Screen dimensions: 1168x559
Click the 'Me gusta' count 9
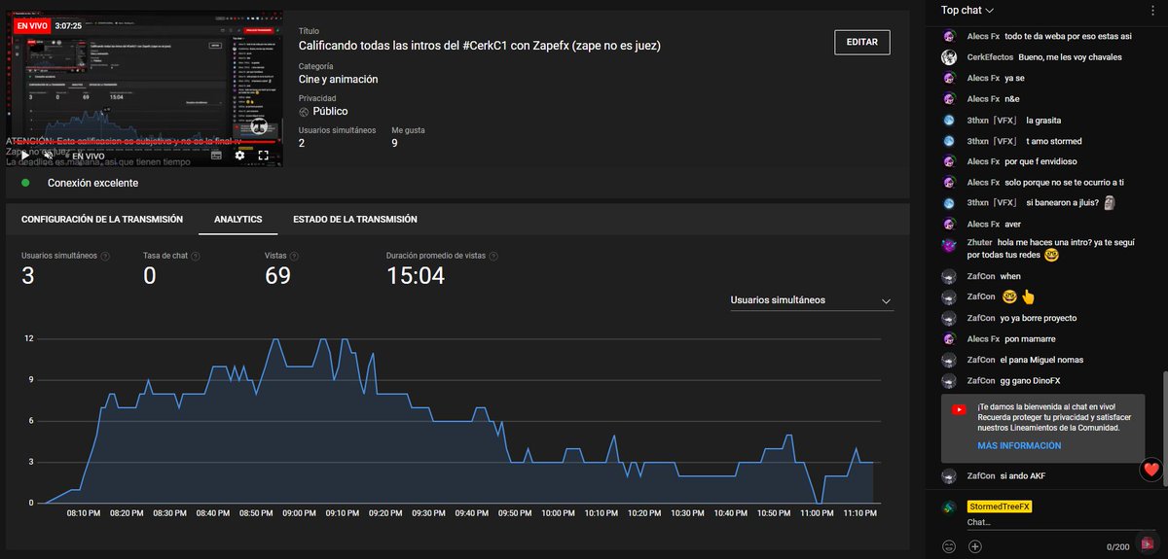point(394,144)
